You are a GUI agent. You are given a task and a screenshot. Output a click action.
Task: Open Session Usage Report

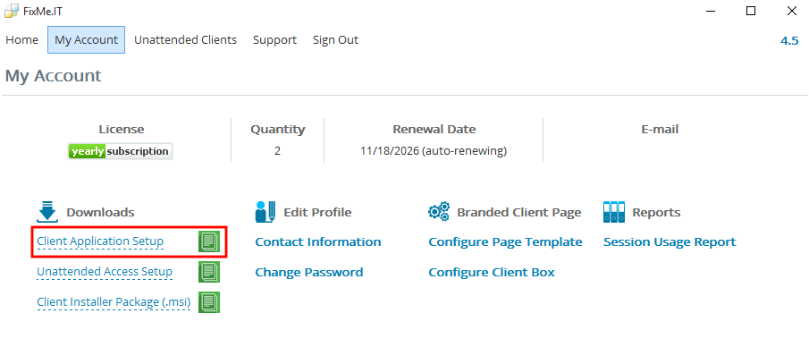[x=670, y=241]
